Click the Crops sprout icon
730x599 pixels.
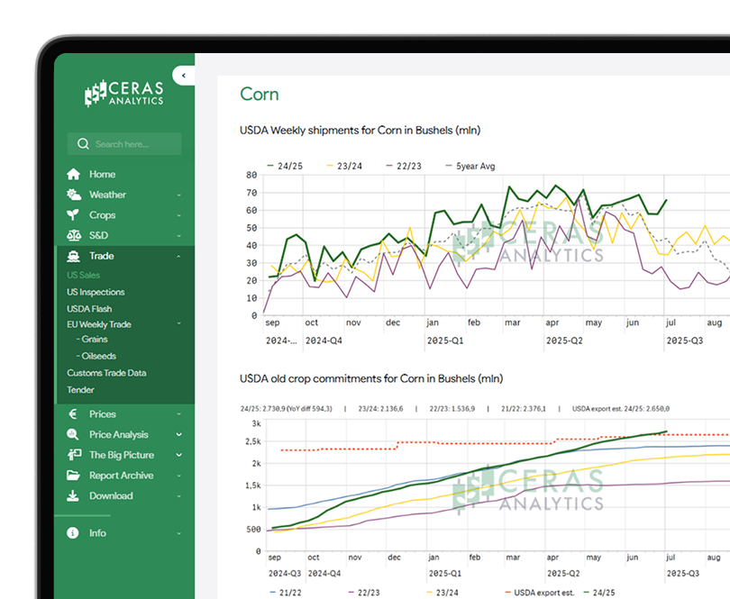click(x=73, y=215)
